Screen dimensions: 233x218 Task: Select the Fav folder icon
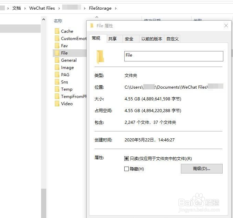pyautogui.click(x=57, y=46)
